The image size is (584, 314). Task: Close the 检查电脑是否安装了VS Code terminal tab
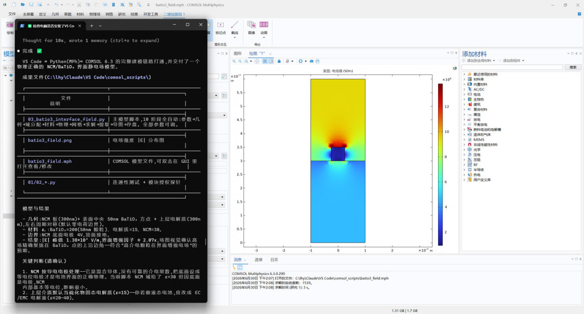click(79, 26)
